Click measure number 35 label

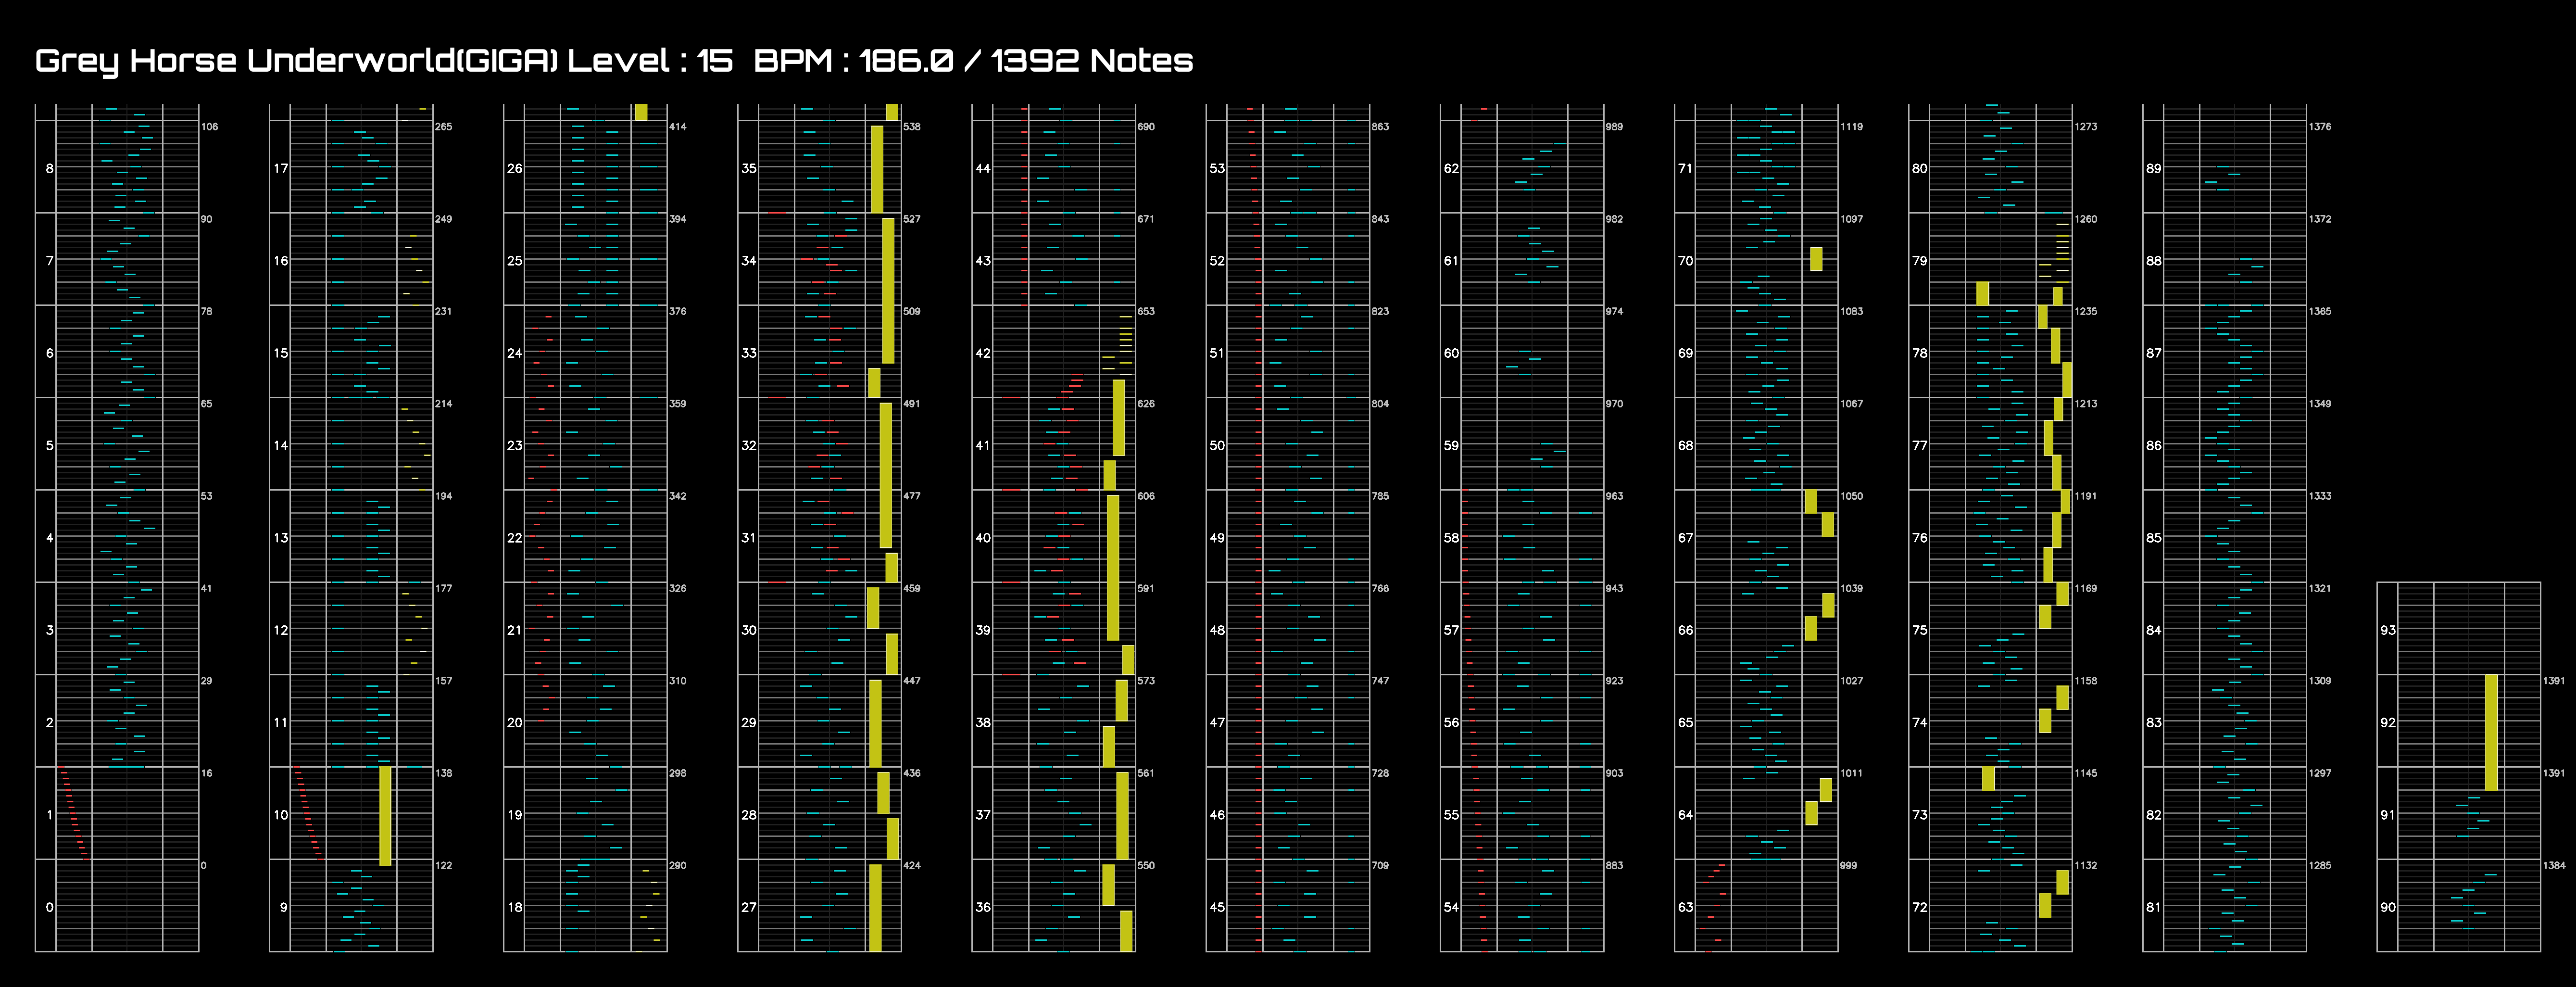(749, 168)
